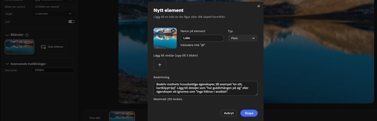Show info for Bildrutor
The height and width of the screenshot is (121, 377).
pyautogui.click(x=27, y=35)
